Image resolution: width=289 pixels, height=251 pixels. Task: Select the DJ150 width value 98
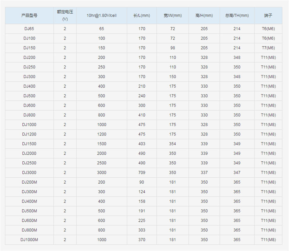tap(172, 48)
